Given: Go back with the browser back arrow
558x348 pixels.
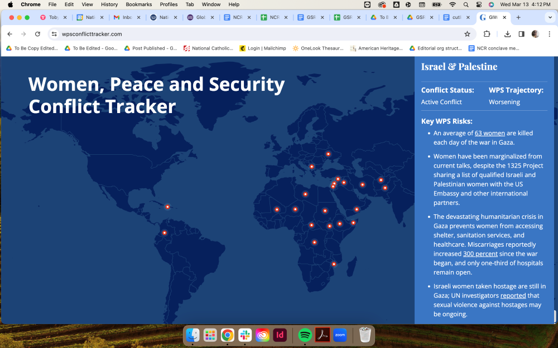Looking at the screenshot, I should click(x=9, y=34).
